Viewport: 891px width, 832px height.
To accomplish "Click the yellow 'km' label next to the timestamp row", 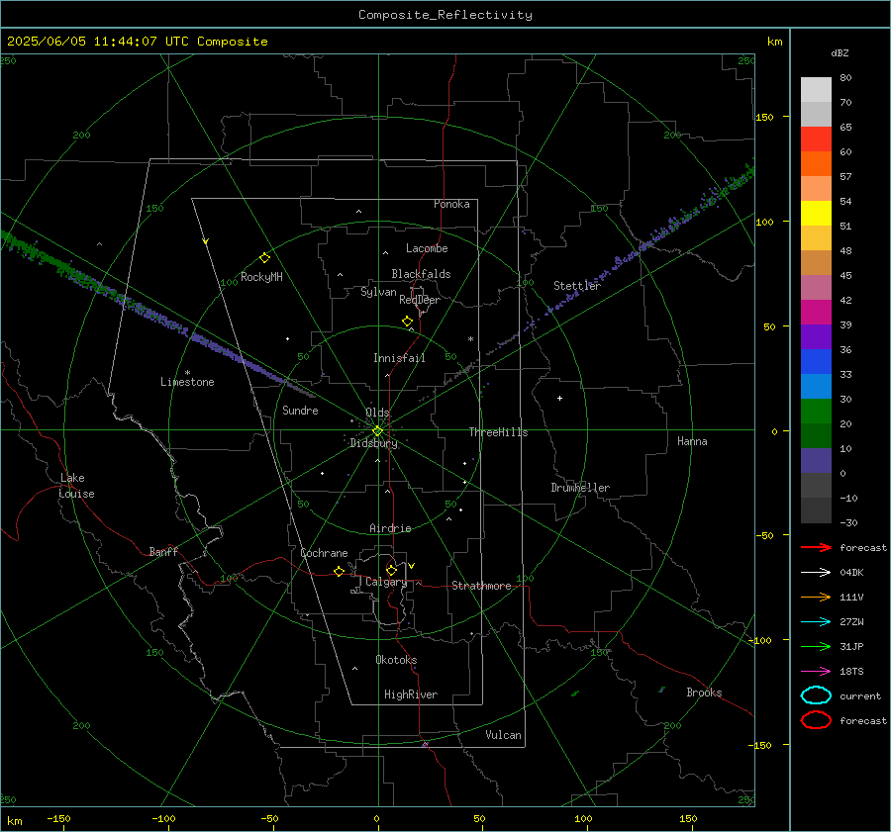I will tap(774, 42).
